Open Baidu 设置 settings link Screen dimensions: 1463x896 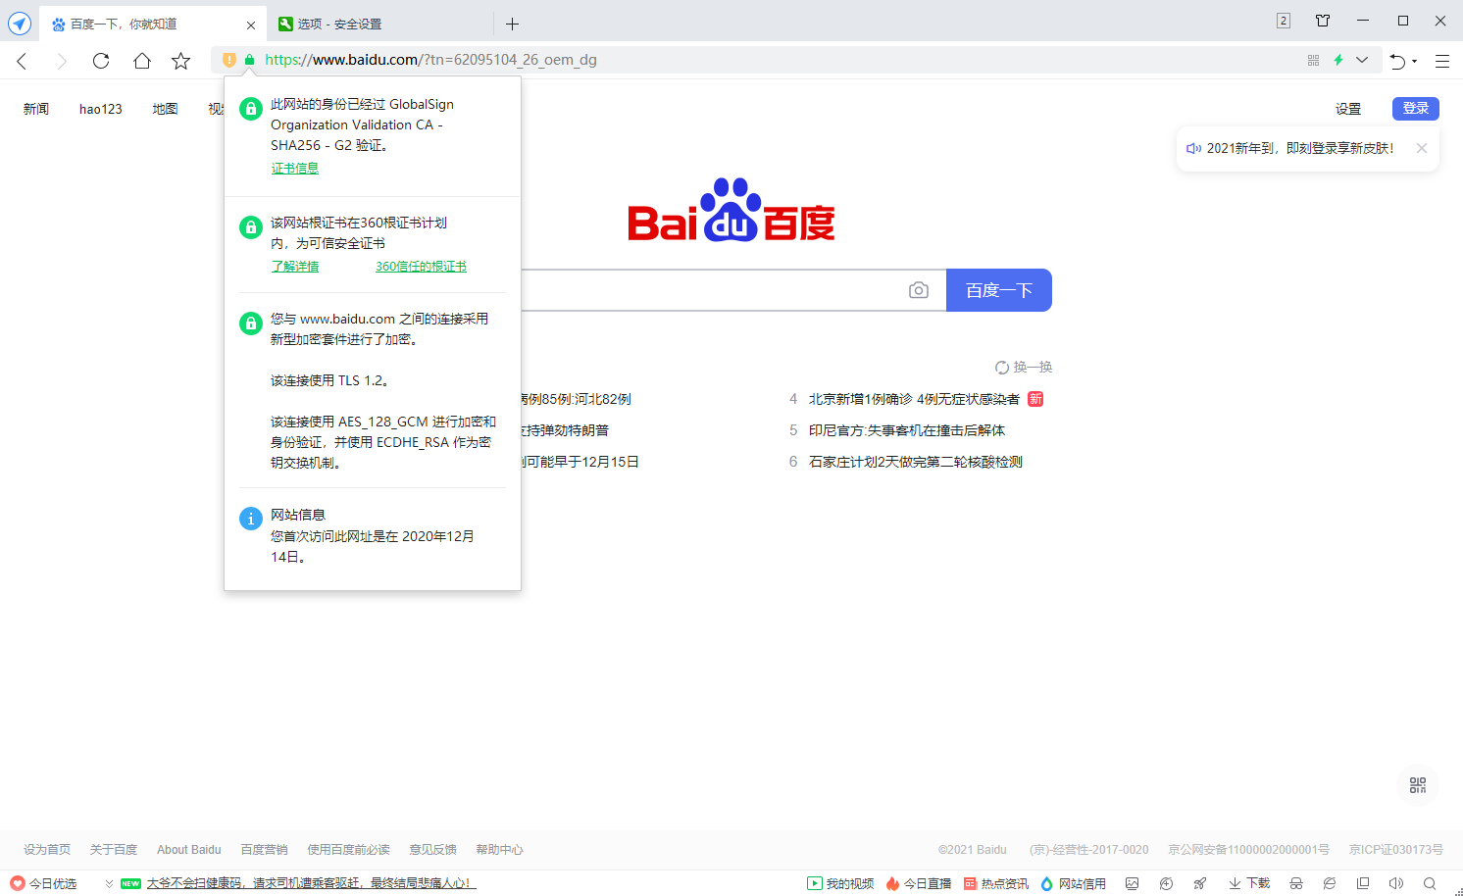1348,109
